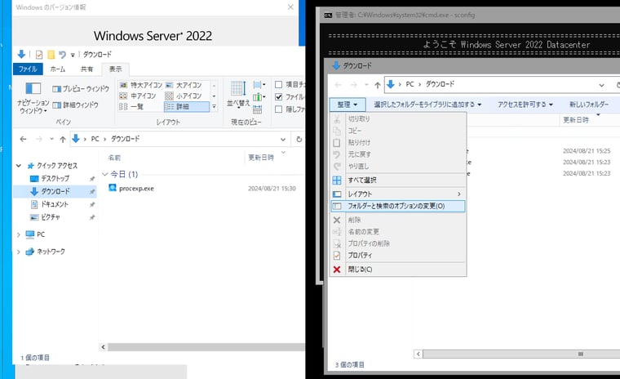This screenshot has width=620, height=379.
Task: Click the up arrow in the right ダウンロード window
Action: (378, 85)
